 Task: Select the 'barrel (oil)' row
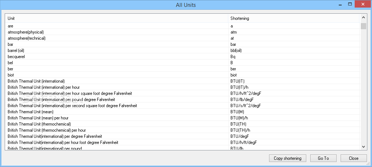pyautogui.click(x=182, y=50)
